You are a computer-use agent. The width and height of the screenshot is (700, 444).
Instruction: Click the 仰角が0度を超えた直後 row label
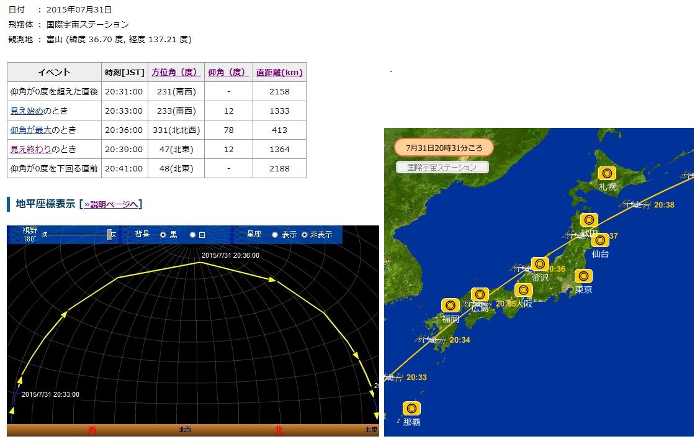tap(54, 91)
